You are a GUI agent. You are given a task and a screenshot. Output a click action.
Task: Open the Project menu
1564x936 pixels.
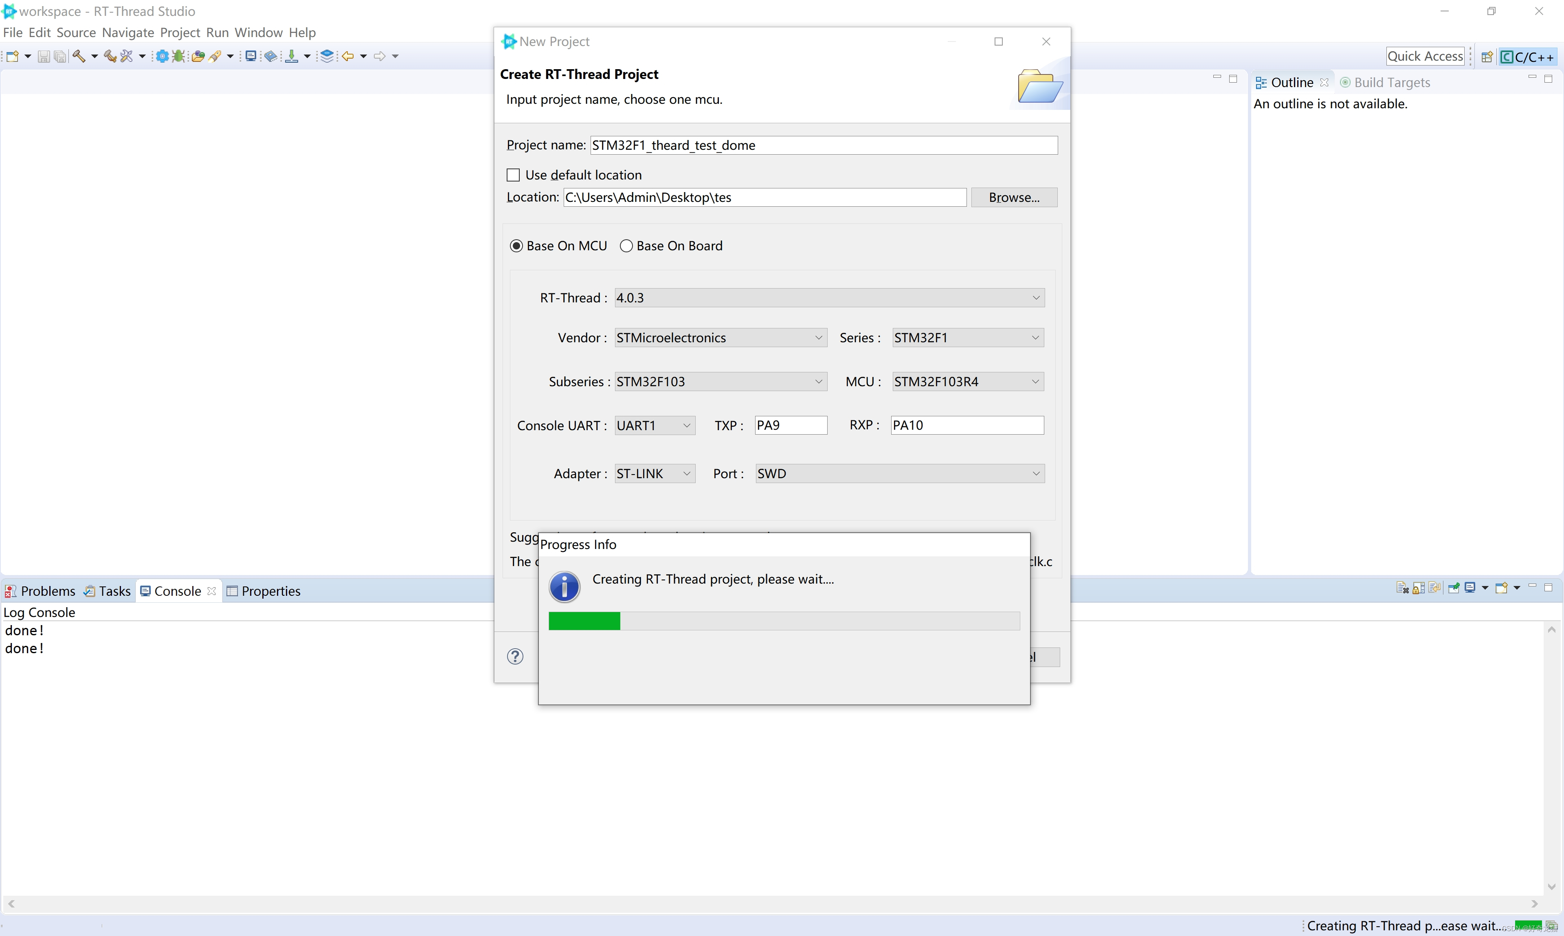pyautogui.click(x=180, y=32)
